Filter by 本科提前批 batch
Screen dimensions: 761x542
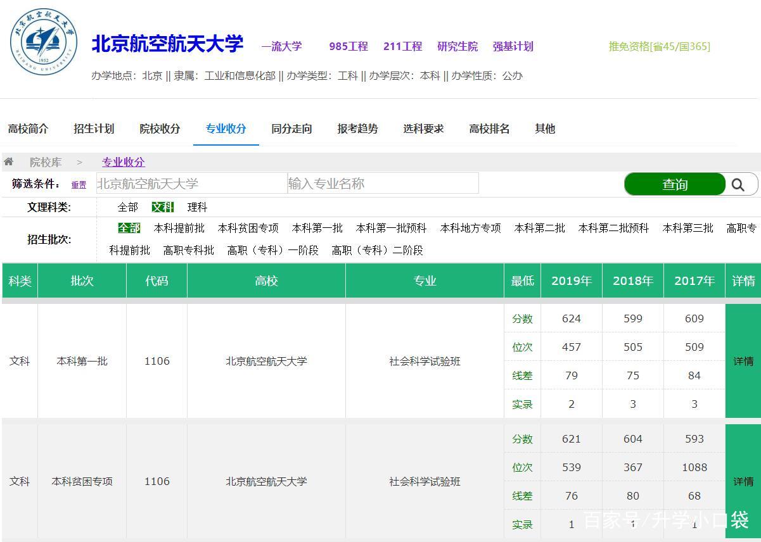179,228
